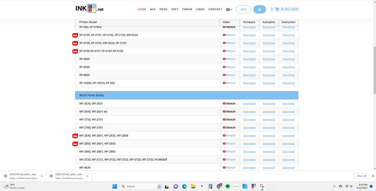The image size is (376, 191).
Task: Select XP-2100 model row text
Action: click(109, 35)
